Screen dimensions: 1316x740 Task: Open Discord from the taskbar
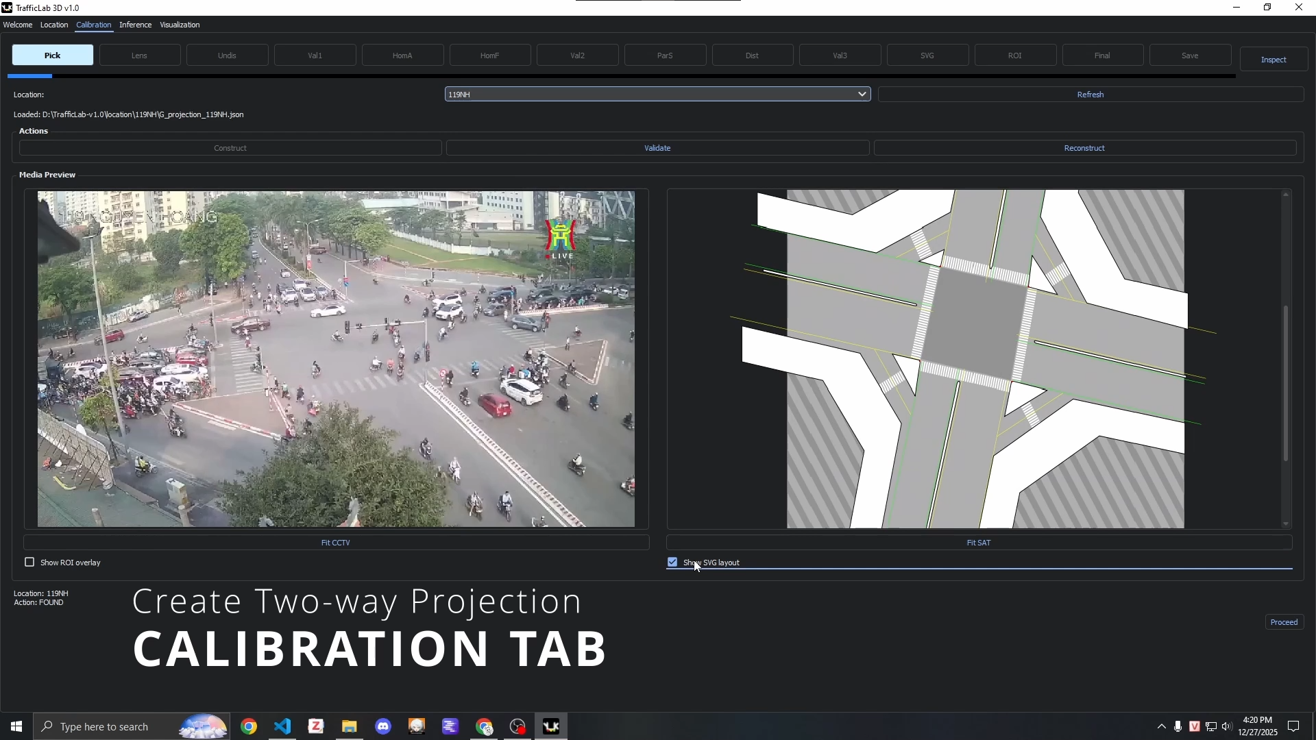[x=383, y=726]
